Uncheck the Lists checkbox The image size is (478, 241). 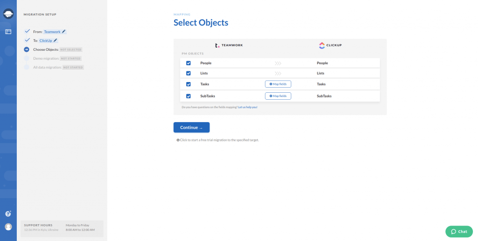tap(189, 73)
